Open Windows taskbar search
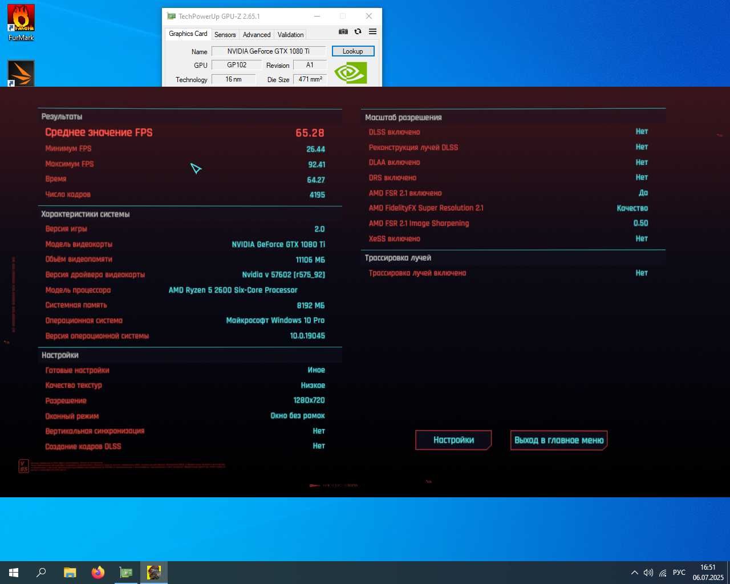 click(x=41, y=573)
